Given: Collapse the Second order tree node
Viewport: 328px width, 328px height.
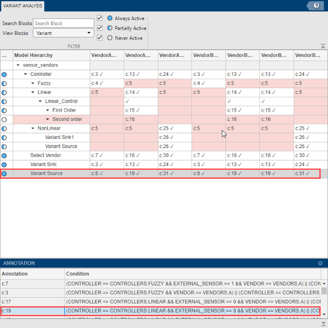Looking at the screenshot, I should (48, 119).
